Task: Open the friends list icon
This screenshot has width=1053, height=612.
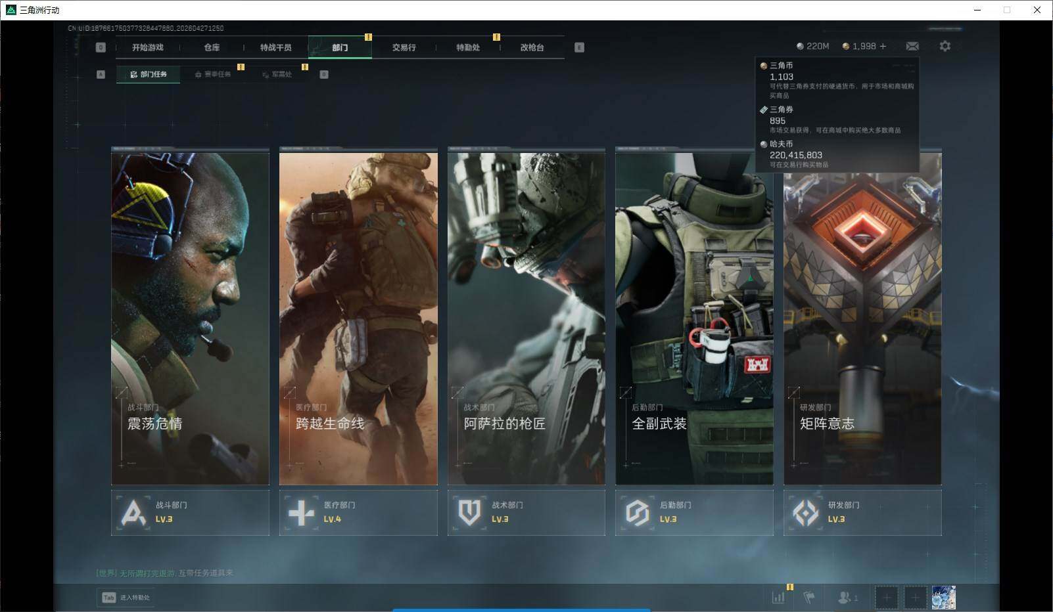Action: tap(847, 598)
